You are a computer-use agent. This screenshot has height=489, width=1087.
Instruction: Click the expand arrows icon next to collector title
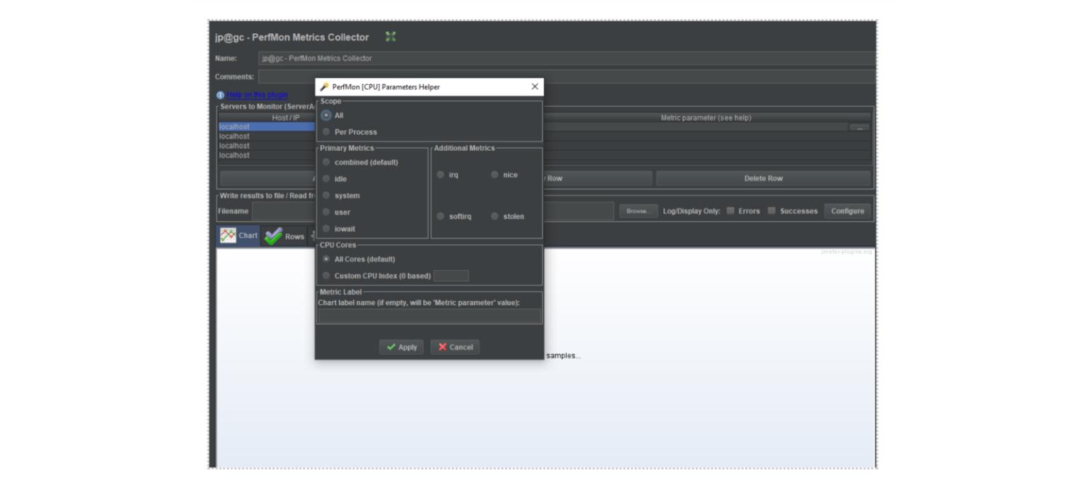[x=390, y=36]
